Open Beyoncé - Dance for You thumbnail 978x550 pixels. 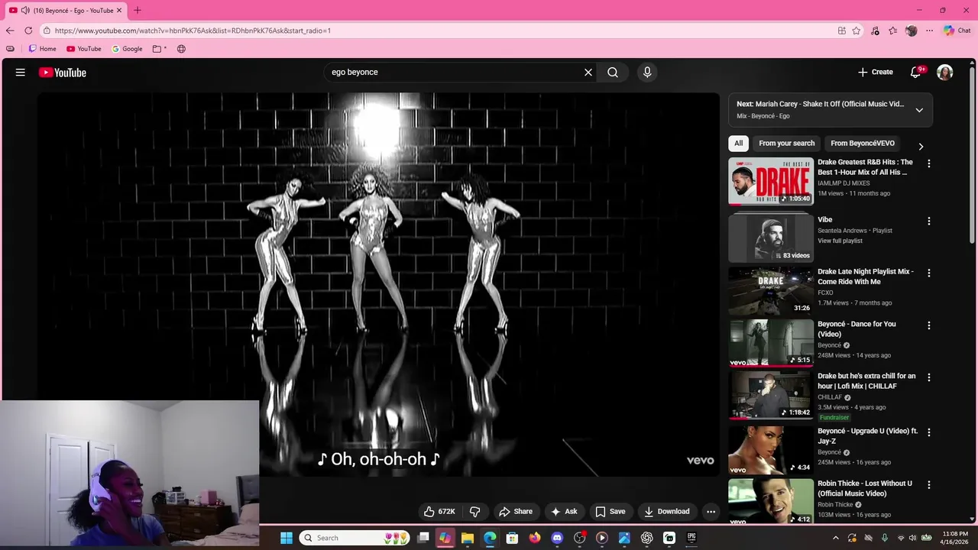(771, 343)
